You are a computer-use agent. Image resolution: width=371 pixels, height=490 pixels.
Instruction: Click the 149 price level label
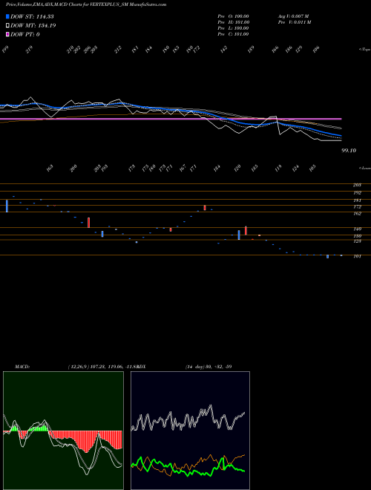pyautogui.click(x=357, y=229)
